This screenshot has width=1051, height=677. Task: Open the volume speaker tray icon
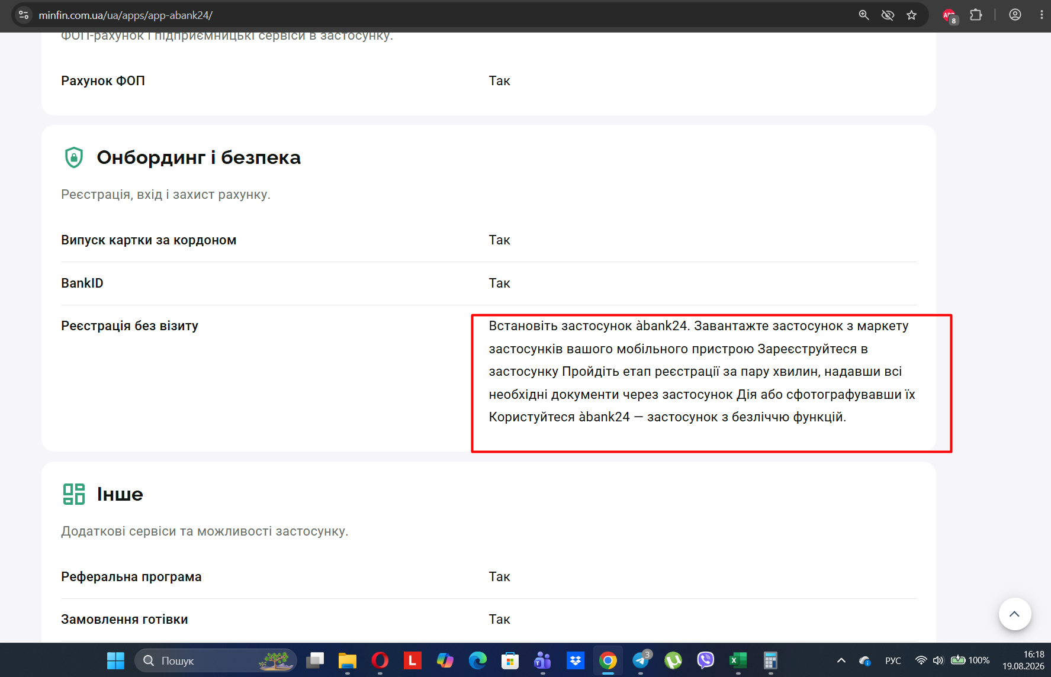click(x=938, y=660)
